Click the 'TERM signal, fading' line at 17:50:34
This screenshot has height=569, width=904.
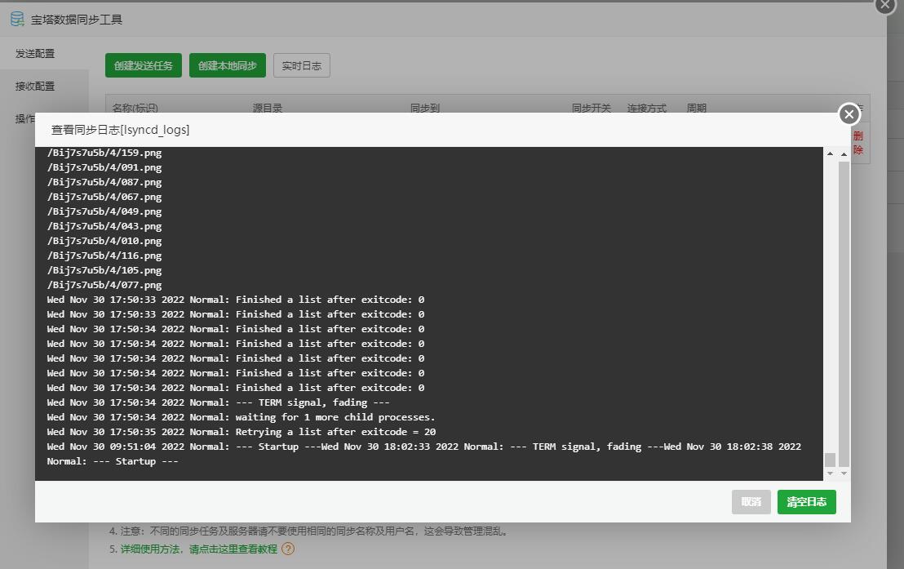[218, 402]
